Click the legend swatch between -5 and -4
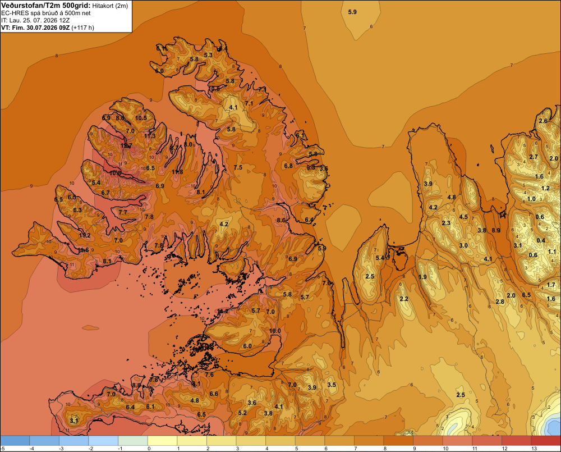Screen dimensions: 561x452 coord(15,441)
